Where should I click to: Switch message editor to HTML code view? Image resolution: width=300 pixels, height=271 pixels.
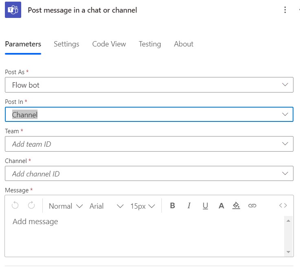click(x=283, y=205)
